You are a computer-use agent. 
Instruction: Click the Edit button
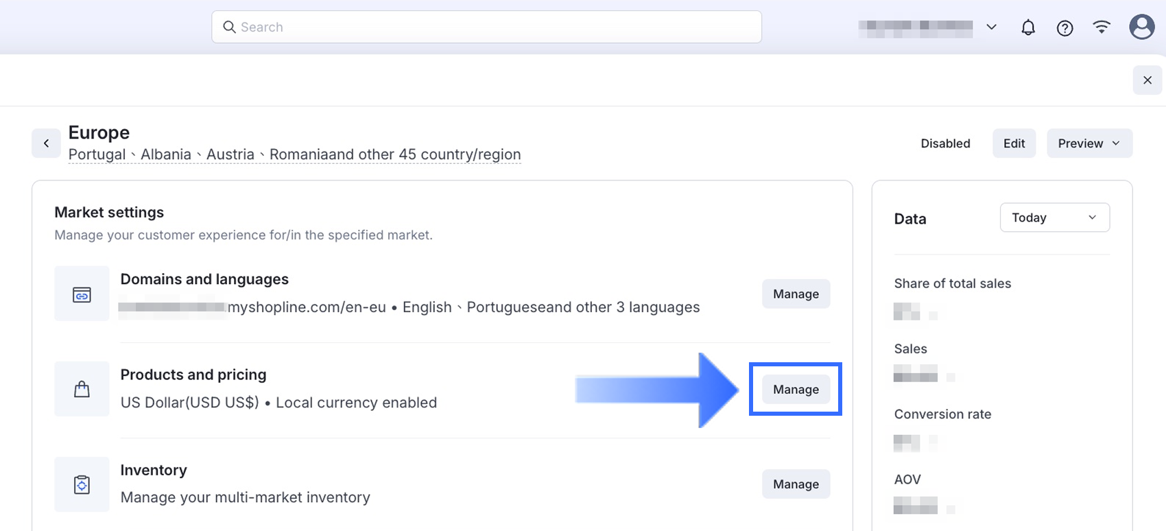[x=1014, y=143]
